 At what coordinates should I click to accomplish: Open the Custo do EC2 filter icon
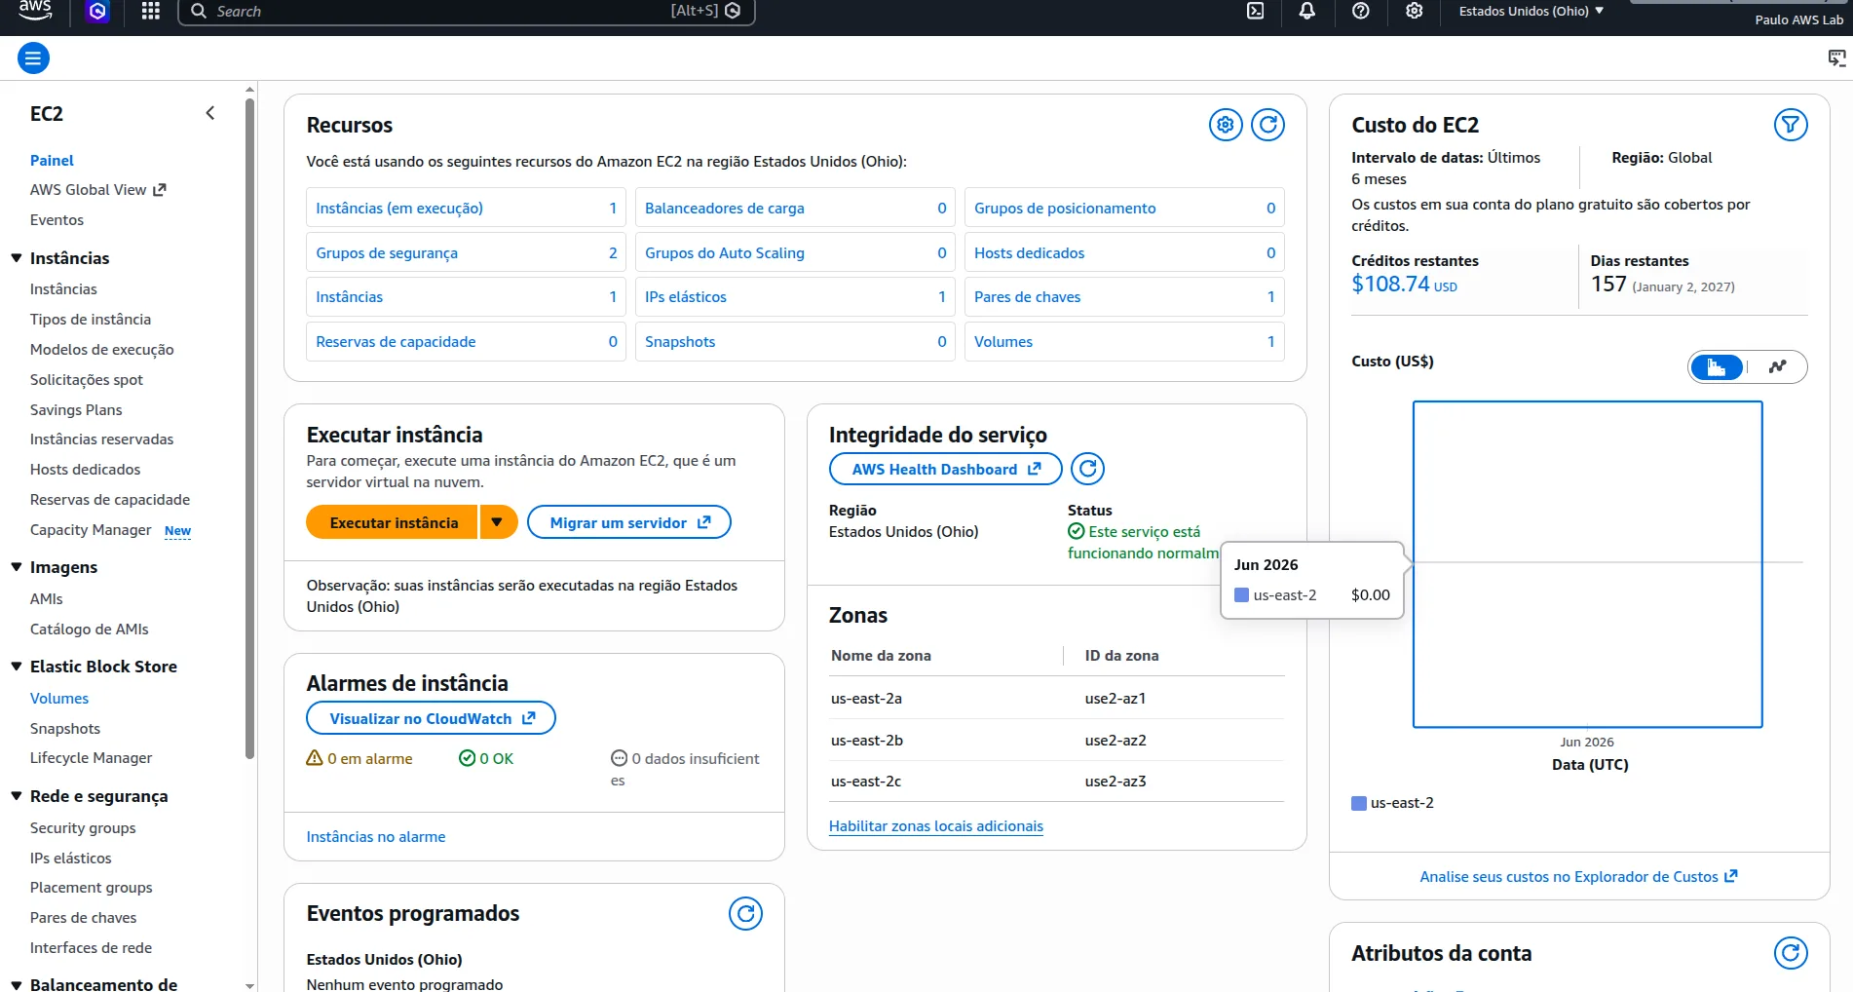pyautogui.click(x=1791, y=125)
